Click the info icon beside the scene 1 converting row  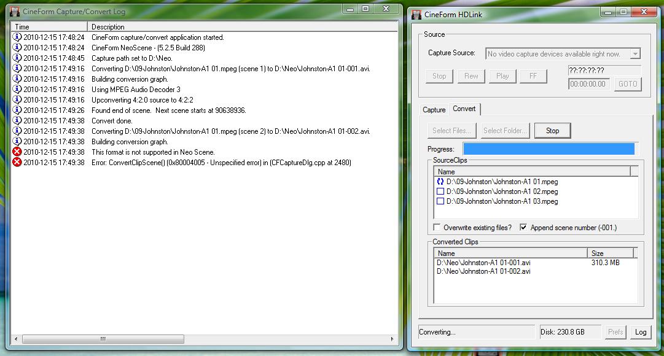(x=17, y=69)
